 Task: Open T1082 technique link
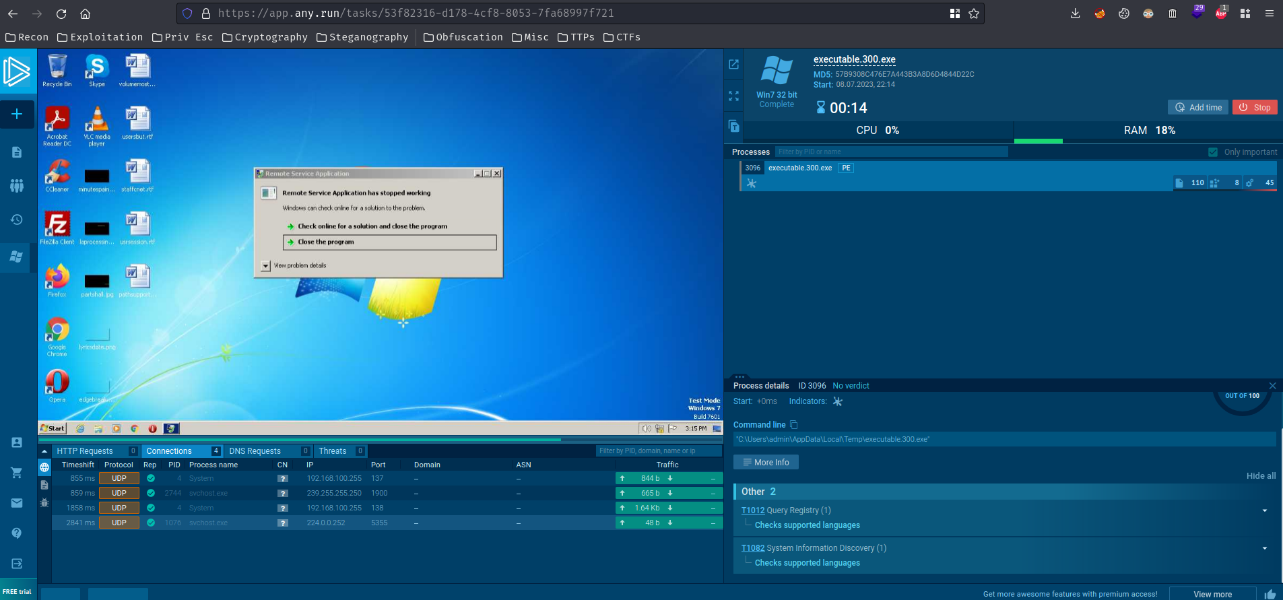coord(753,548)
